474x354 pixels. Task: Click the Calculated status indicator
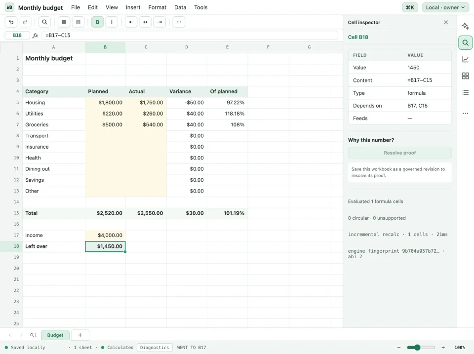coord(118,348)
